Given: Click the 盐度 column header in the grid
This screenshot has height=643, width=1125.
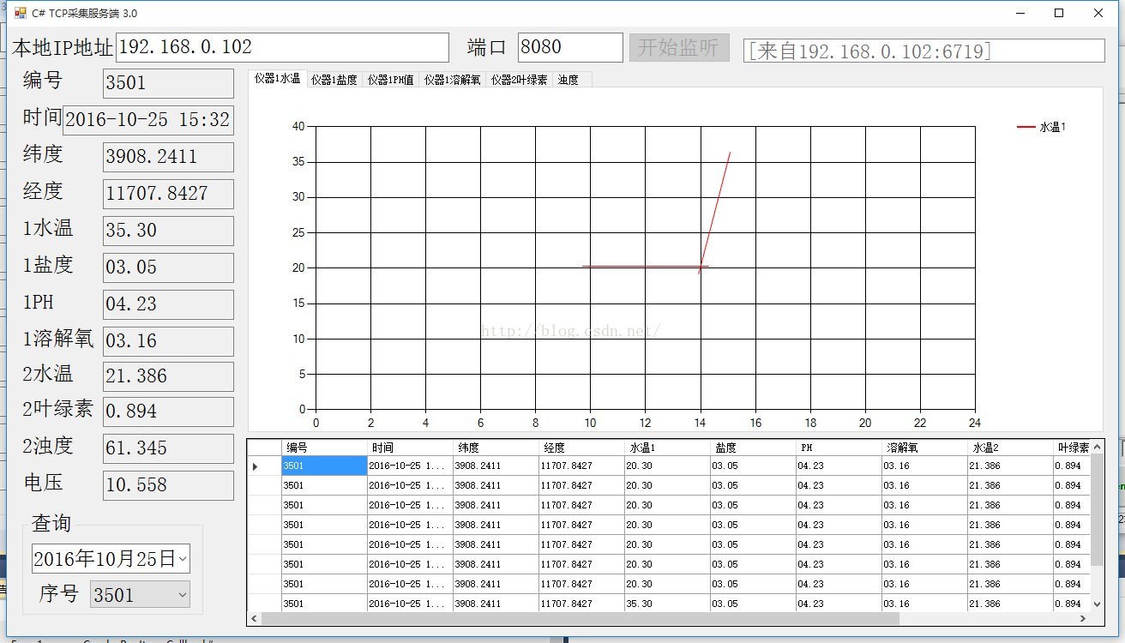Looking at the screenshot, I should [753, 448].
